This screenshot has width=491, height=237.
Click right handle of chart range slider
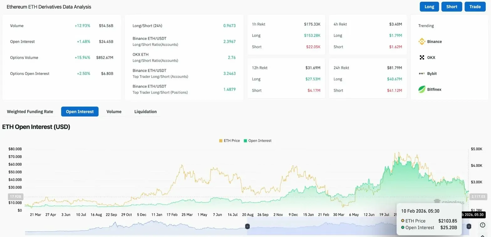pyautogui.click(x=469, y=226)
